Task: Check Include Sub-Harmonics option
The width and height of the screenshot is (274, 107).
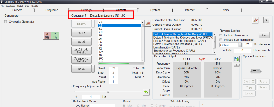Action: tap(221, 40)
